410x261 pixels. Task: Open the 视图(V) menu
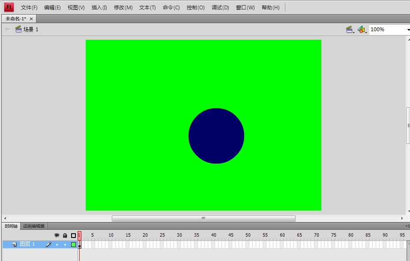[x=76, y=8]
